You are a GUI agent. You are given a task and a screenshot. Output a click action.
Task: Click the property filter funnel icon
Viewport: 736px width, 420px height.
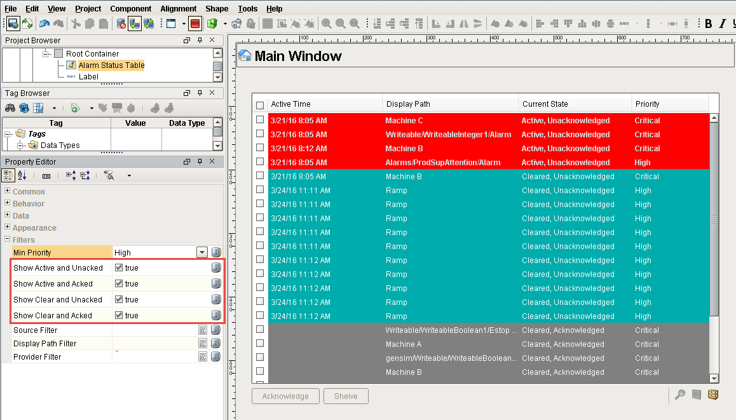pos(109,175)
